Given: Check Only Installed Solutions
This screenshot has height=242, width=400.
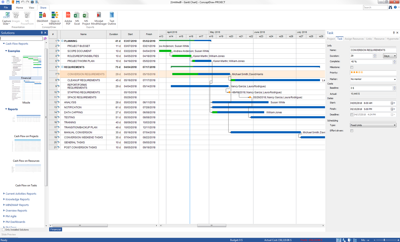Looking at the screenshot, I should 3,230.
